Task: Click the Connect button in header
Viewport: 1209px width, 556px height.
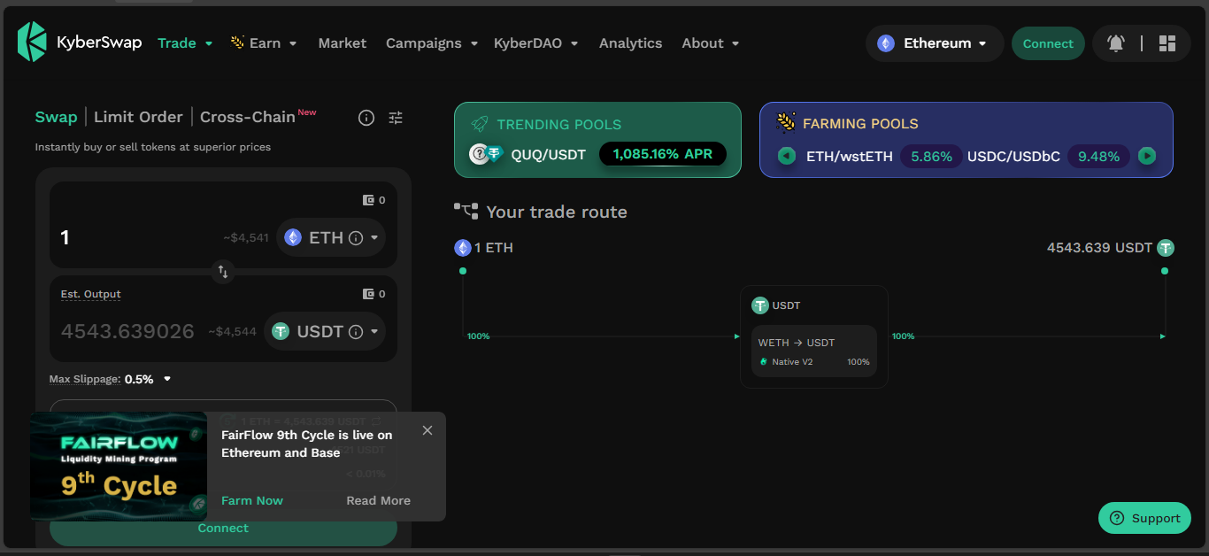Action: tap(1048, 43)
